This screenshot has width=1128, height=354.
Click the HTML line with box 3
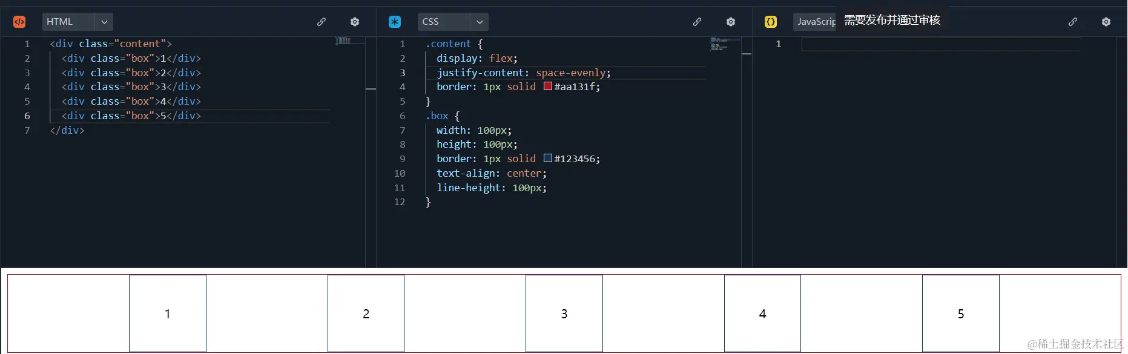(131, 87)
